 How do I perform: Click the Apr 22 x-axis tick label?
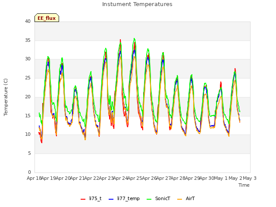(92, 178)
